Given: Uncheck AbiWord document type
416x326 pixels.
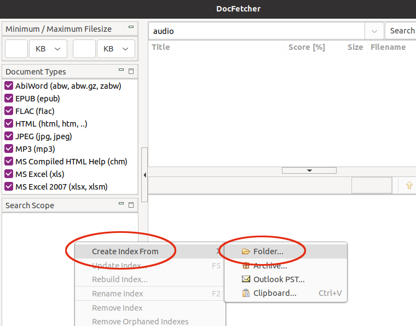Looking at the screenshot, I should point(9,86).
